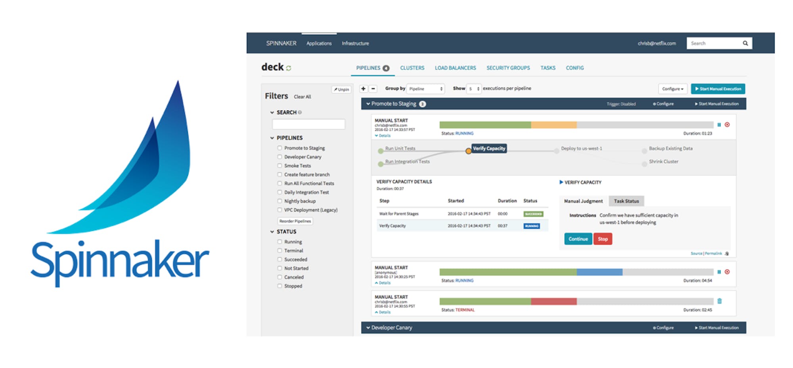Screen dimensions: 793x368
Task: Click the Start Manual Execution button
Action: (x=718, y=89)
